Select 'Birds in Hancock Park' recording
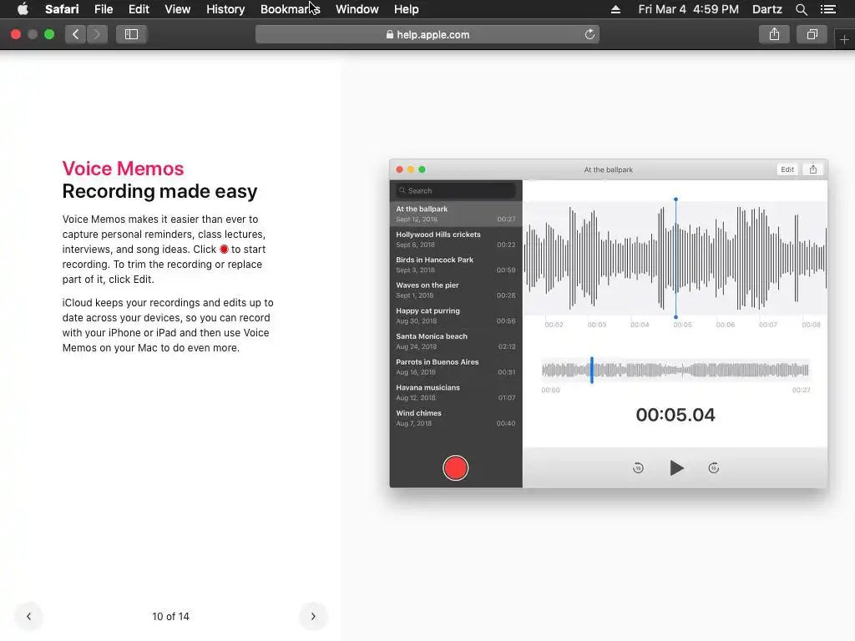 456,265
